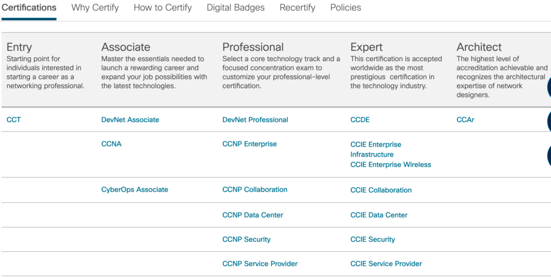Click the CCDE expert certification link
This screenshot has height=278, width=551.
tap(360, 120)
